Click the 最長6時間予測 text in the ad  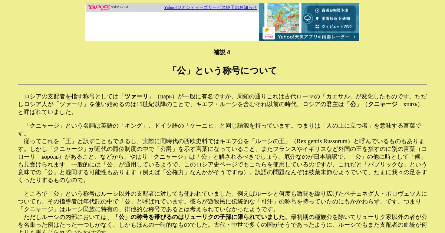pyautogui.click(x=335, y=10)
